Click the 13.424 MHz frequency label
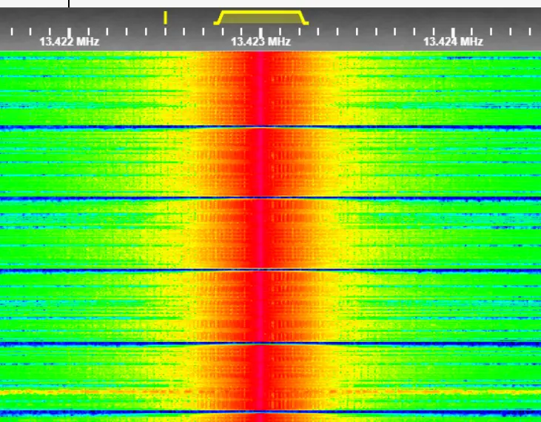 click(453, 41)
